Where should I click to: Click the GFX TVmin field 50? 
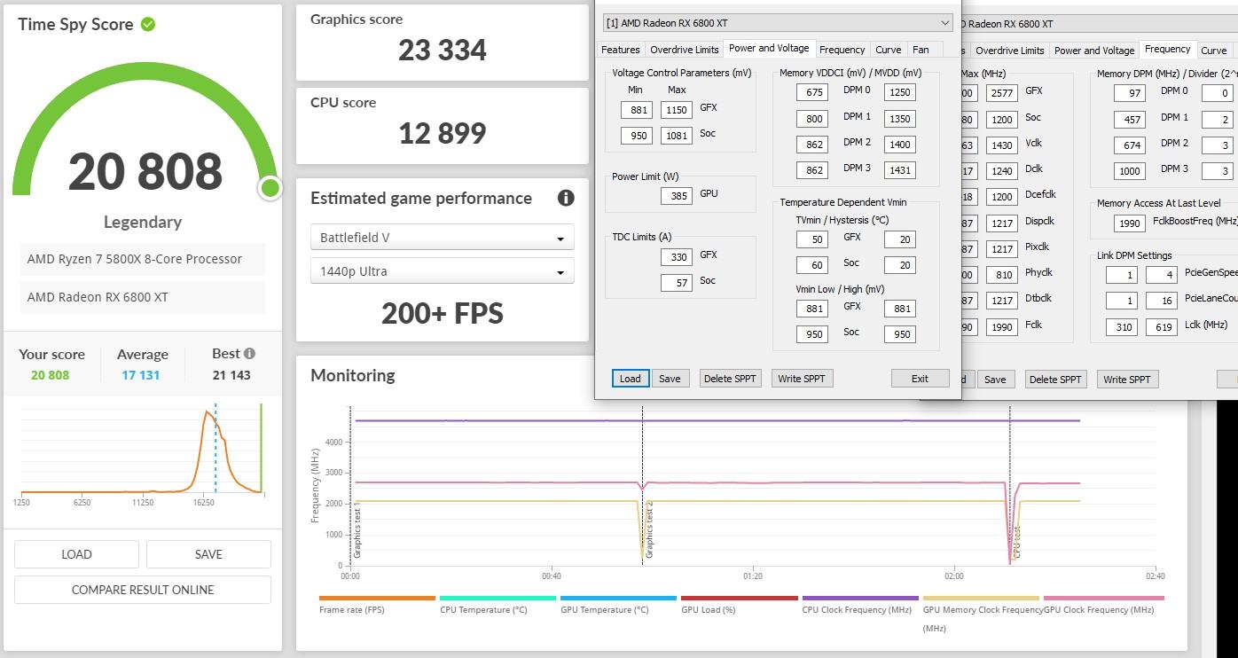pyautogui.click(x=811, y=239)
